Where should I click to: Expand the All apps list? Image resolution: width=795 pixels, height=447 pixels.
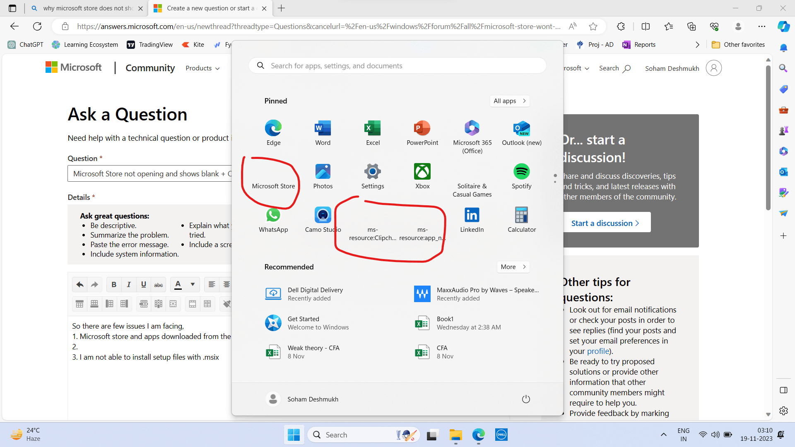click(509, 101)
